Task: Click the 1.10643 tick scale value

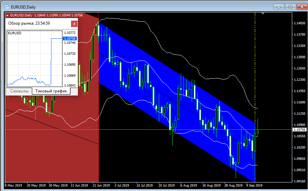Action: (x=70, y=86)
